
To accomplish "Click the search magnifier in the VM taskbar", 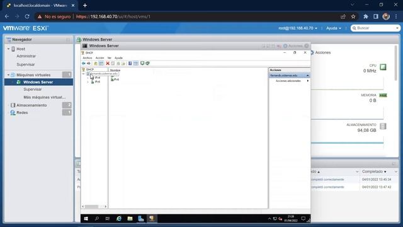I will click(97, 219).
